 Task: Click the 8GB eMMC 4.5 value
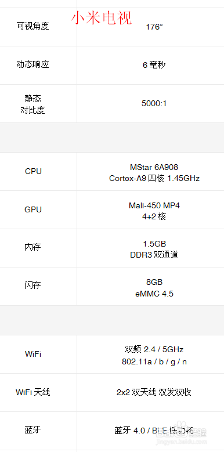point(154,288)
